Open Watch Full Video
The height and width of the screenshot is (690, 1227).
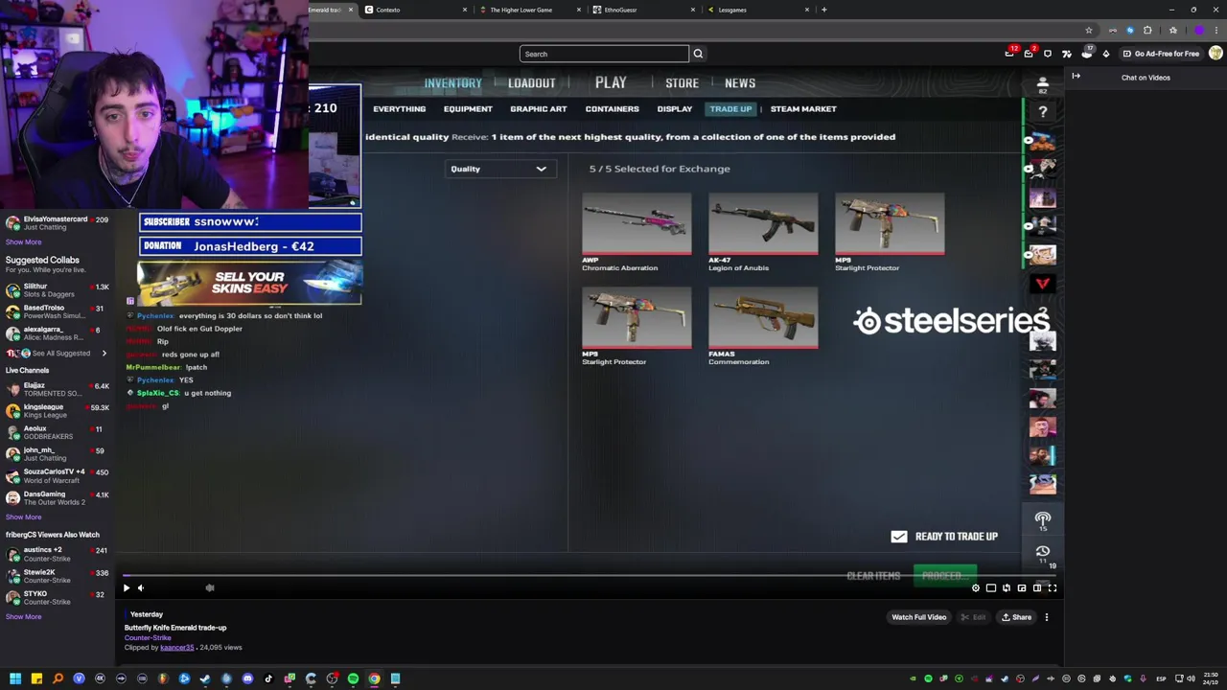tap(918, 617)
